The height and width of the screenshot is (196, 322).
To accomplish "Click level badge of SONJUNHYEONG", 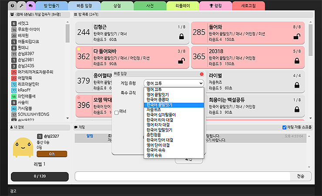I will [x=14, y=115].
